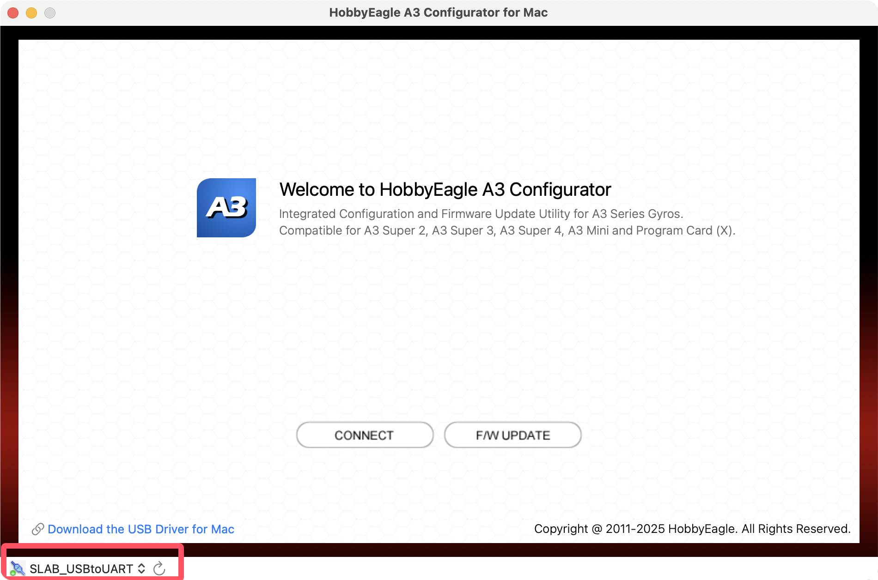Viewport: 878px width, 580px height.
Task: Minimize the window with the yellow button
Action: pos(31,13)
